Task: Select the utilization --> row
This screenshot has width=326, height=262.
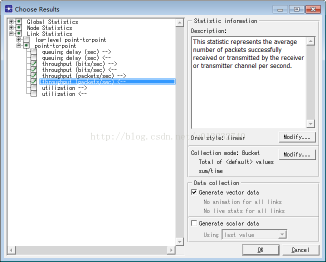Action: [x=64, y=88]
